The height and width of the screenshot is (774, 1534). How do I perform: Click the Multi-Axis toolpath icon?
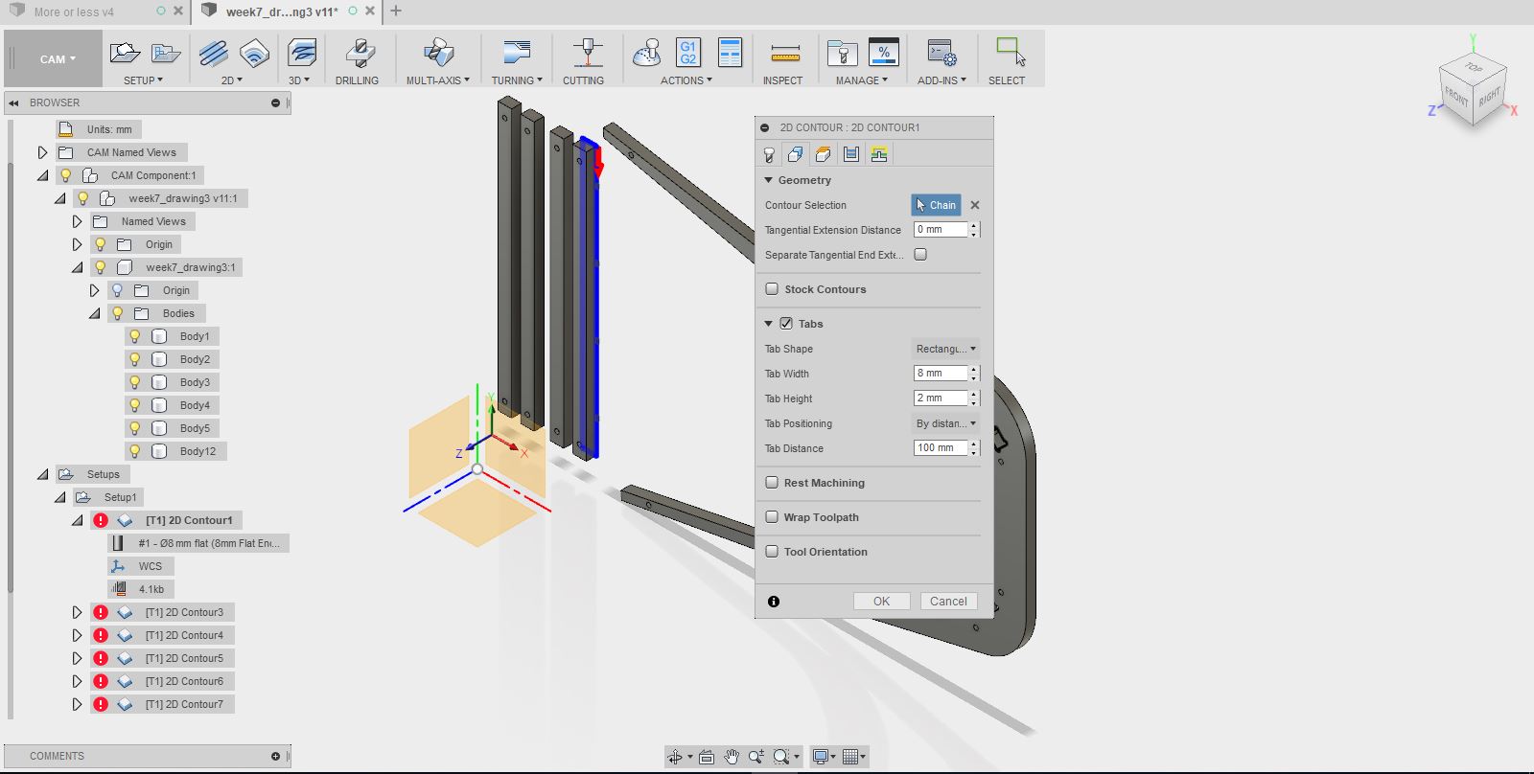439,53
